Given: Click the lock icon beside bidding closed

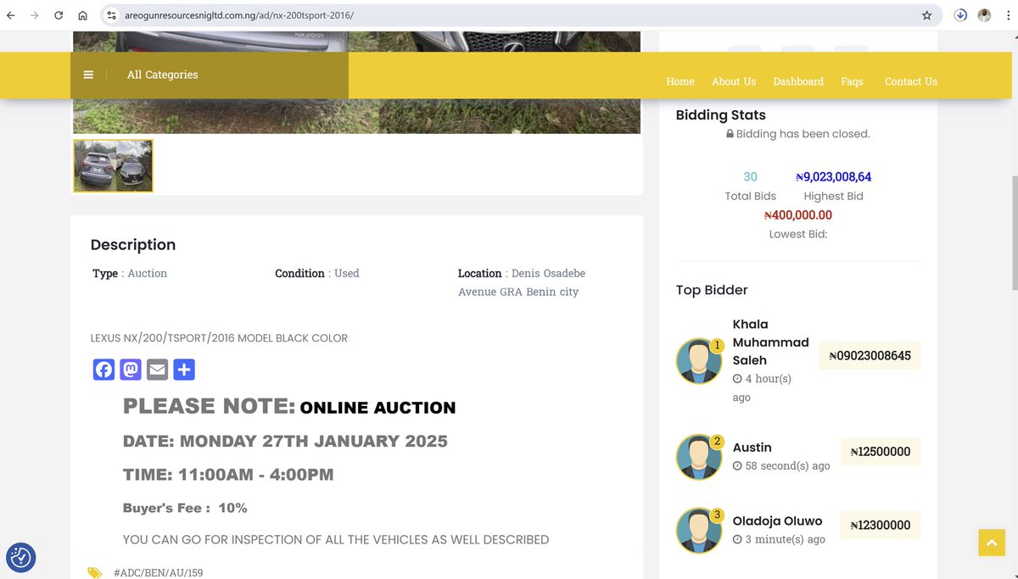Looking at the screenshot, I should pyautogui.click(x=730, y=134).
